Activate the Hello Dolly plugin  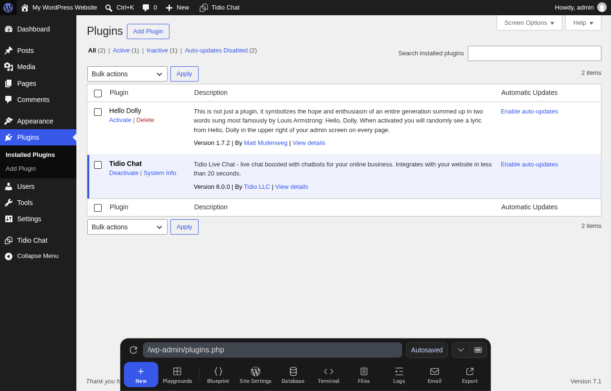click(120, 120)
